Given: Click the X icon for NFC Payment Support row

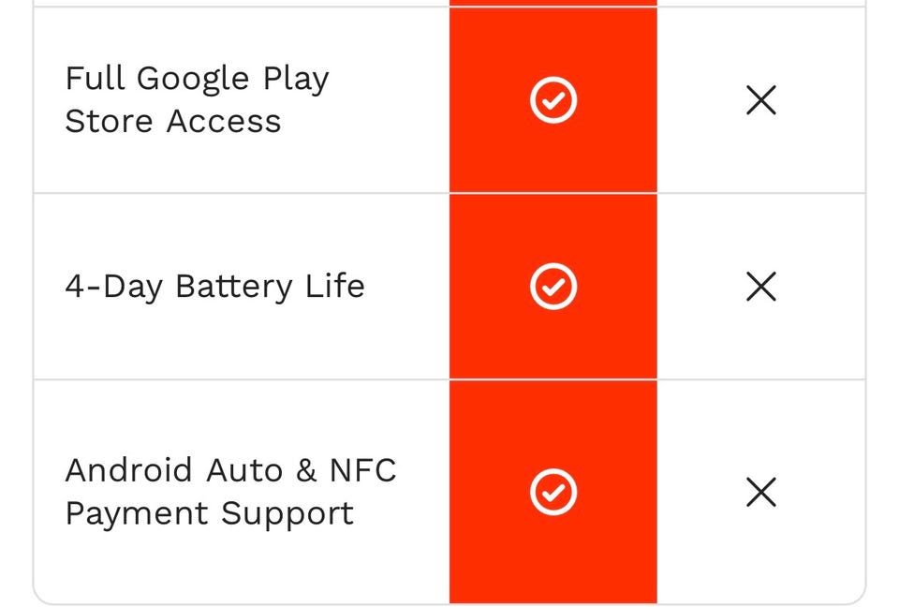Looking at the screenshot, I should coord(760,492).
